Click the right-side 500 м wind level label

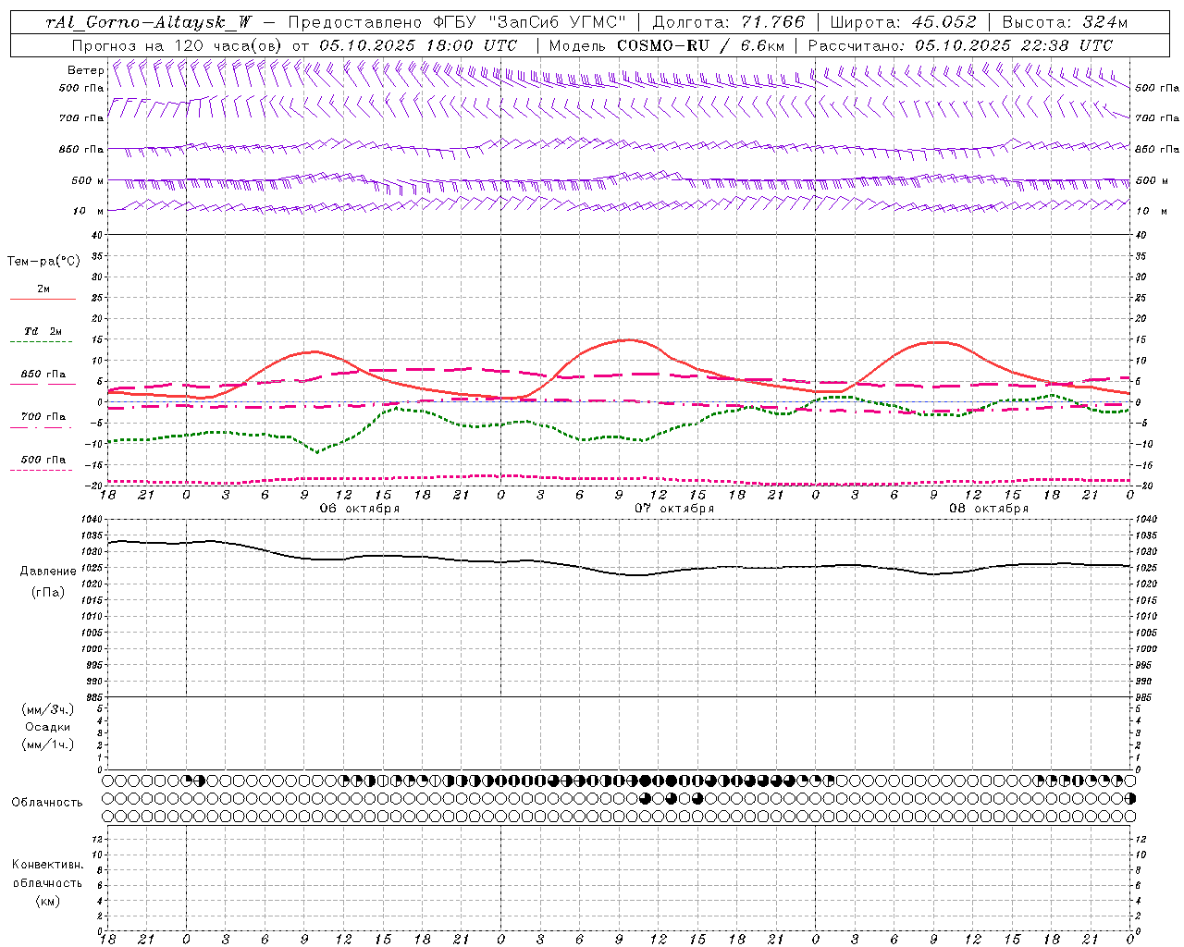pyautogui.click(x=1151, y=180)
